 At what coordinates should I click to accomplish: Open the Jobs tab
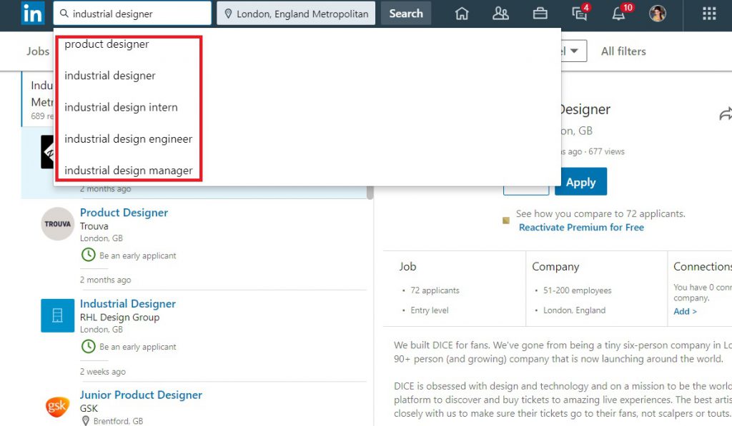click(x=38, y=51)
